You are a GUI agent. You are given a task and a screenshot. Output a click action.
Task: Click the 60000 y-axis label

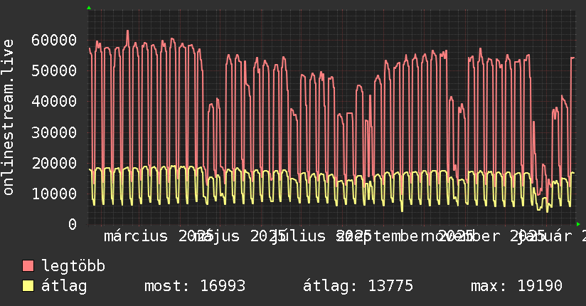point(54,40)
